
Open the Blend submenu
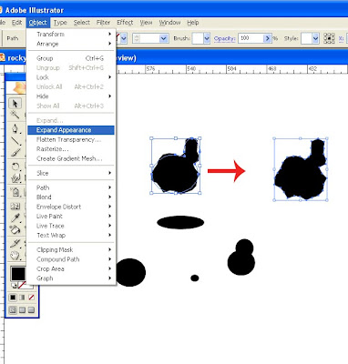pos(70,197)
